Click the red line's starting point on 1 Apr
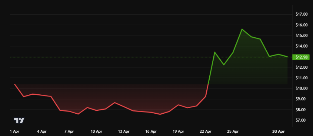The width and height of the screenshot is (313, 136). click(x=15, y=84)
